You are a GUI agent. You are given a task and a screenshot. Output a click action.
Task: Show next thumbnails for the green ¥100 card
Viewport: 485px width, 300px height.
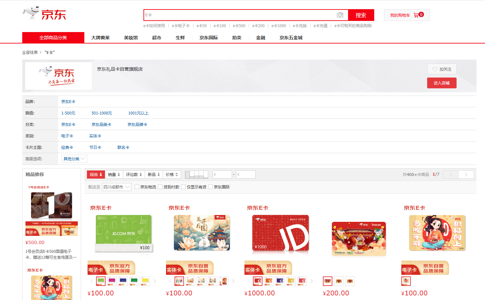coord(155,281)
